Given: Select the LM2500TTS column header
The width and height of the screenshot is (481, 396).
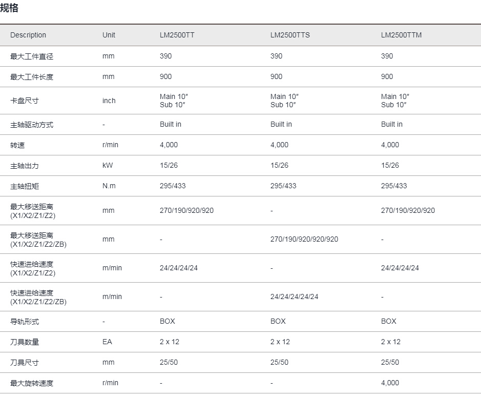Looking at the screenshot, I should point(290,35).
